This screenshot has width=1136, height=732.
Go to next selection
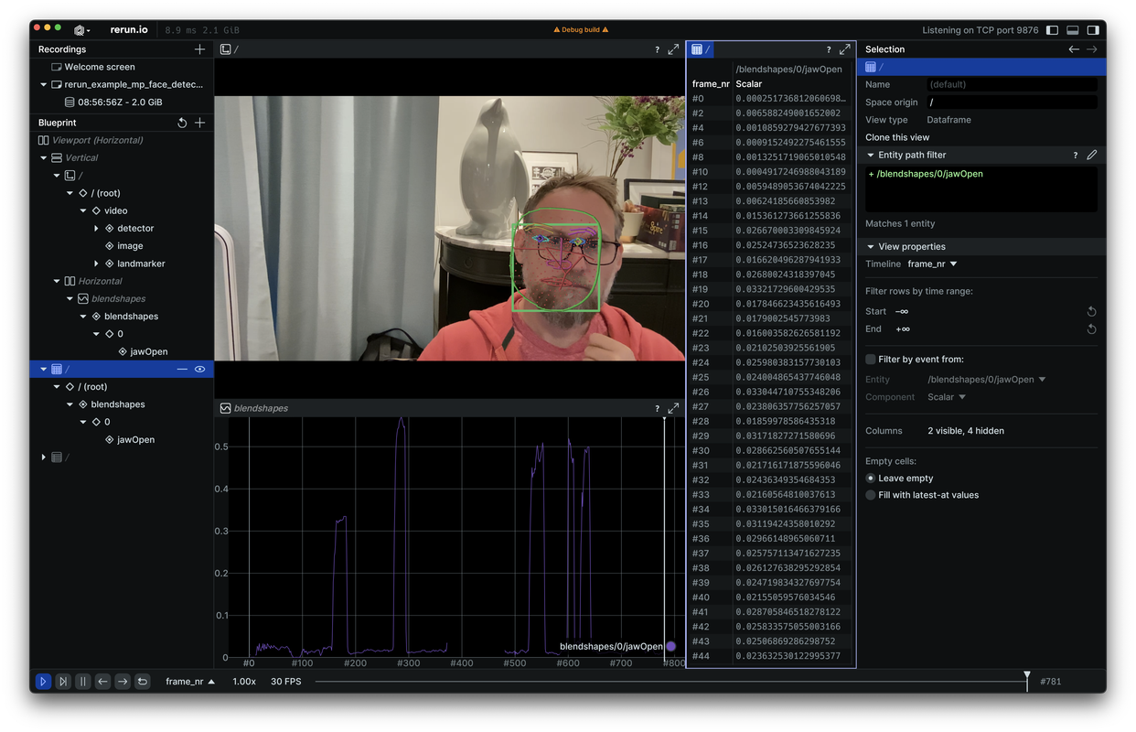click(x=1091, y=49)
